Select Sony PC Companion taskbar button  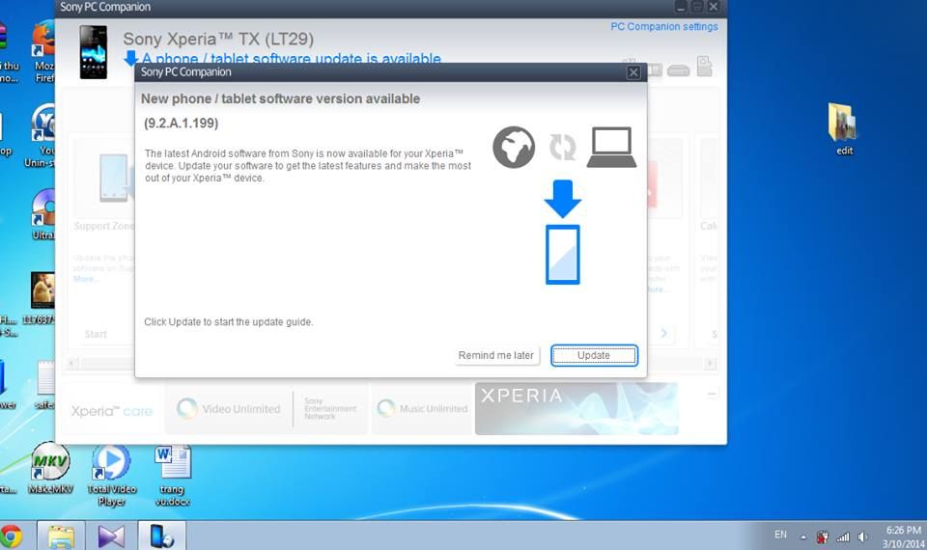pyautogui.click(x=161, y=536)
